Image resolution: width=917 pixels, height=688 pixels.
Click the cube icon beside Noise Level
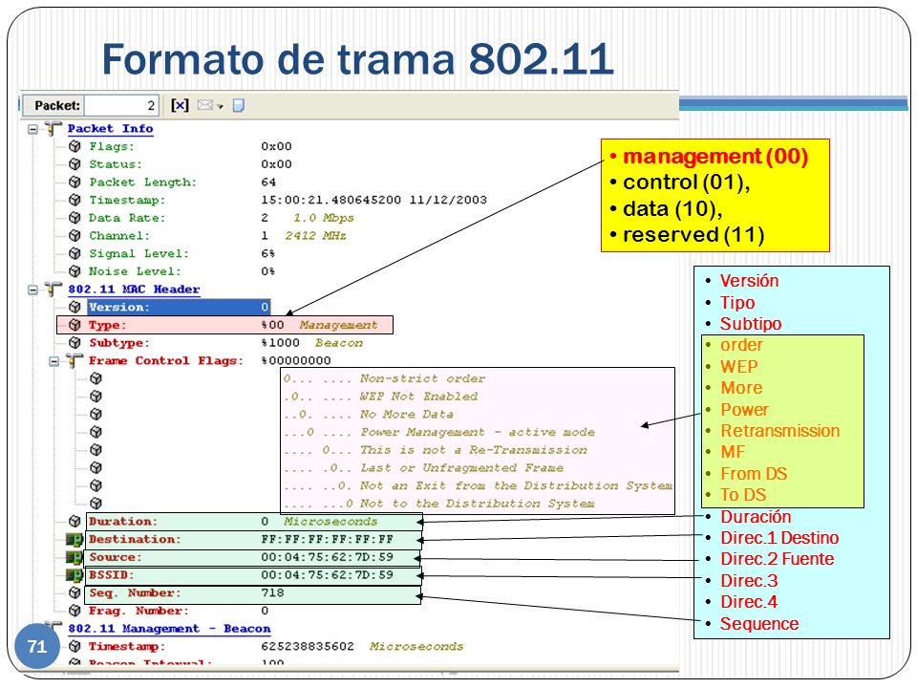pyautogui.click(x=75, y=271)
